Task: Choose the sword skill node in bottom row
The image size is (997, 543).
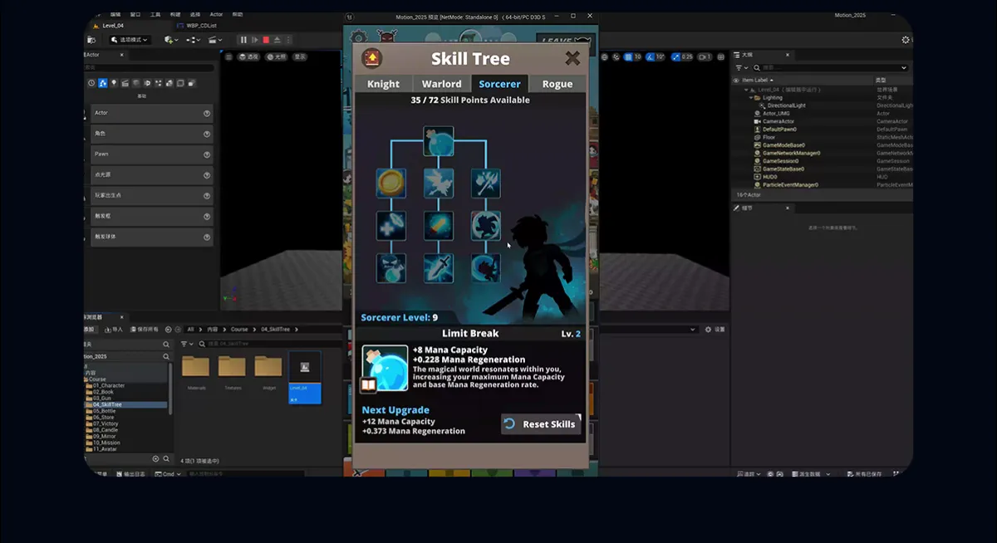Action: point(439,268)
